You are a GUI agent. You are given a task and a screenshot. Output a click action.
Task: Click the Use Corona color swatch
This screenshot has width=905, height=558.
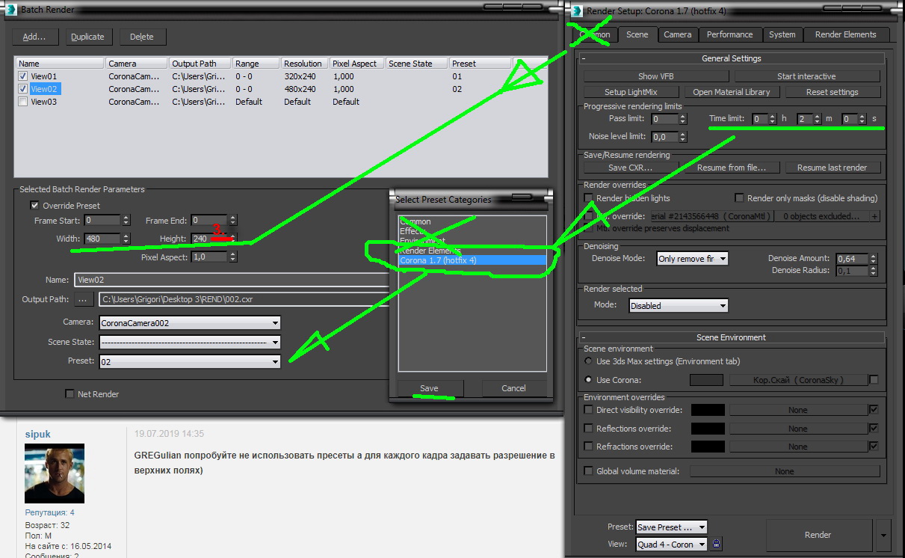pyautogui.click(x=706, y=380)
